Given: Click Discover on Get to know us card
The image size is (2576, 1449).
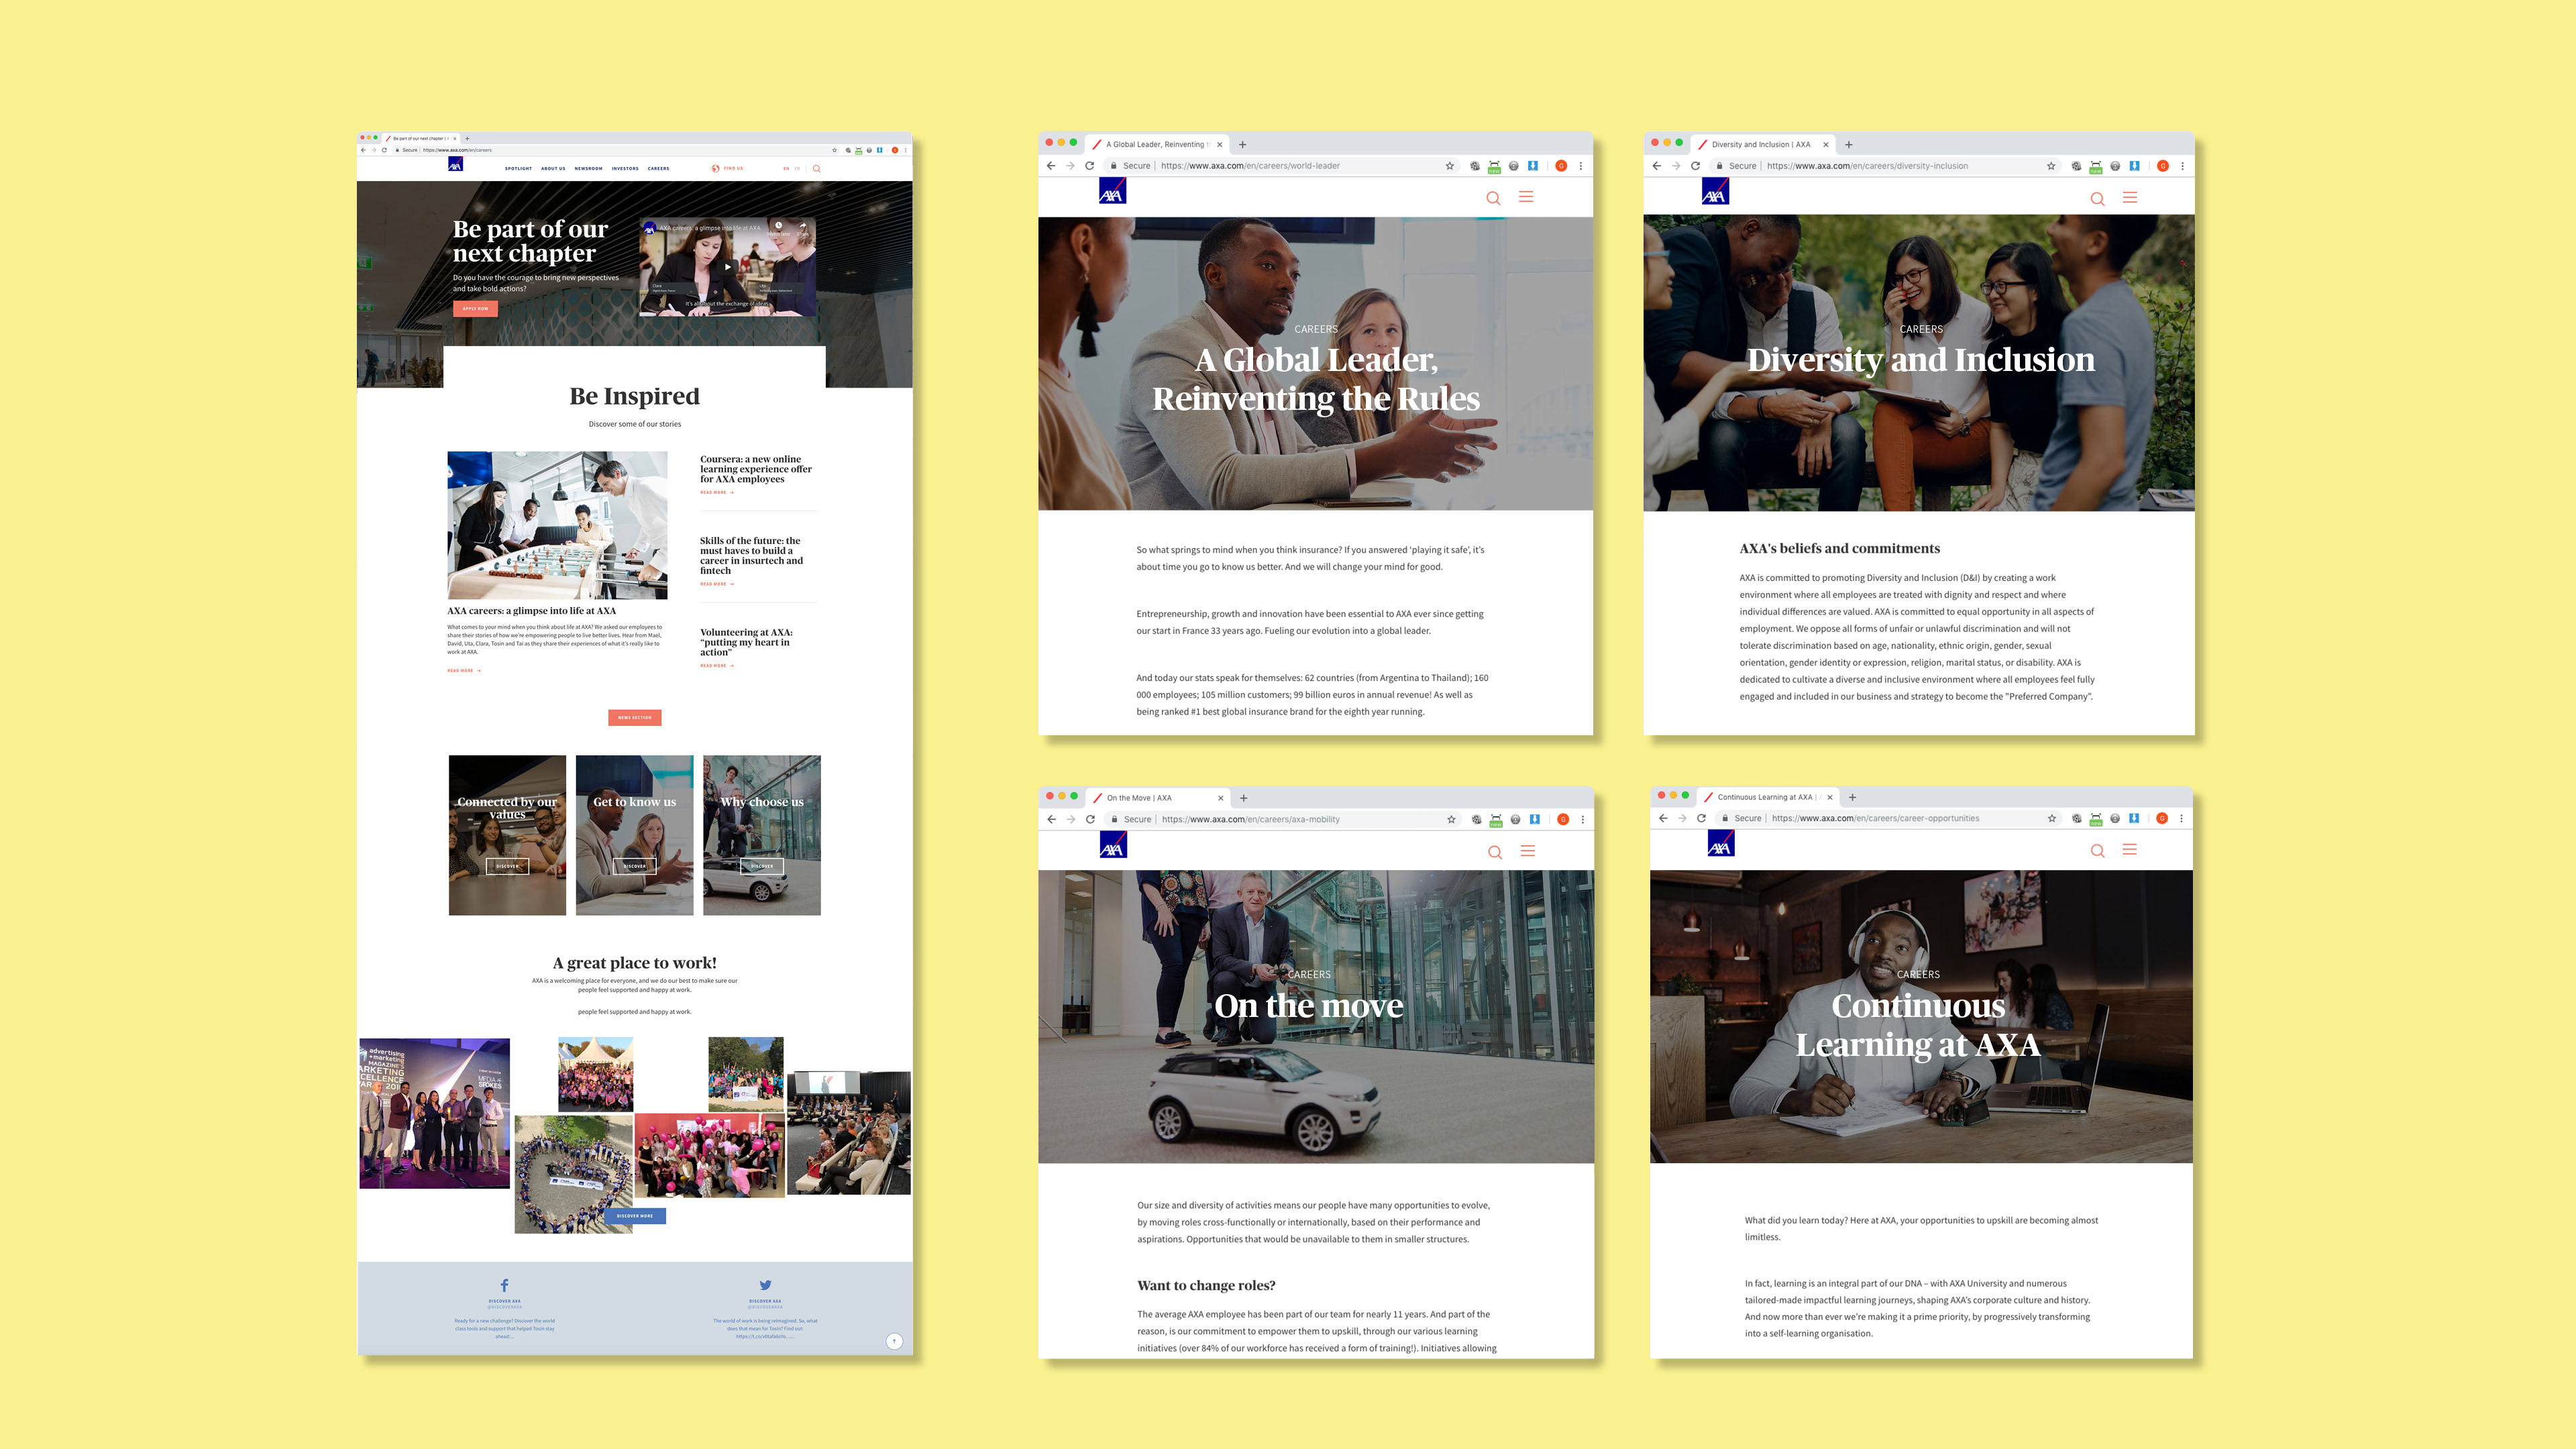Looking at the screenshot, I should click(x=634, y=866).
